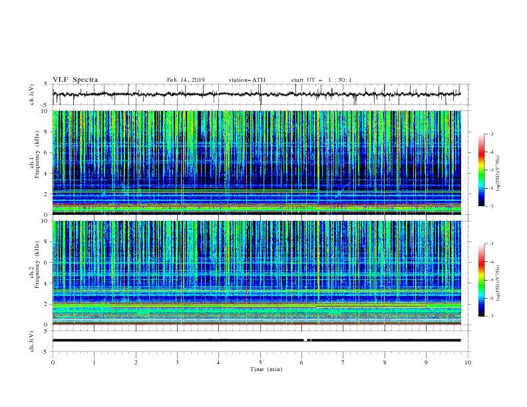Select the date text "Feb. 14, 2019"
The width and height of the screenshot is (527, 407).
click(x=186, y=80)
